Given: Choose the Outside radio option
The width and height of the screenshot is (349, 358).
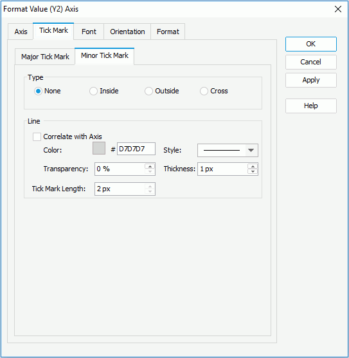Looking at the screenshot, I should point(162,91).
